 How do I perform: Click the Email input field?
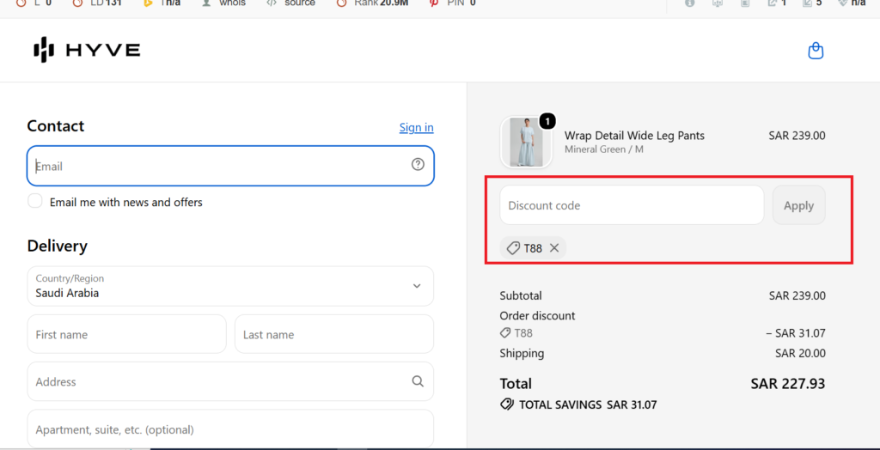[230, 166]
